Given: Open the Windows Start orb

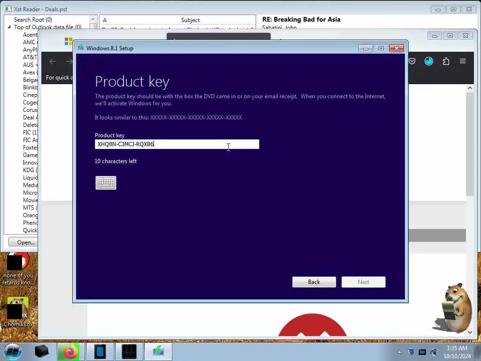Looking at the screenshot, I should coord(13,352).
